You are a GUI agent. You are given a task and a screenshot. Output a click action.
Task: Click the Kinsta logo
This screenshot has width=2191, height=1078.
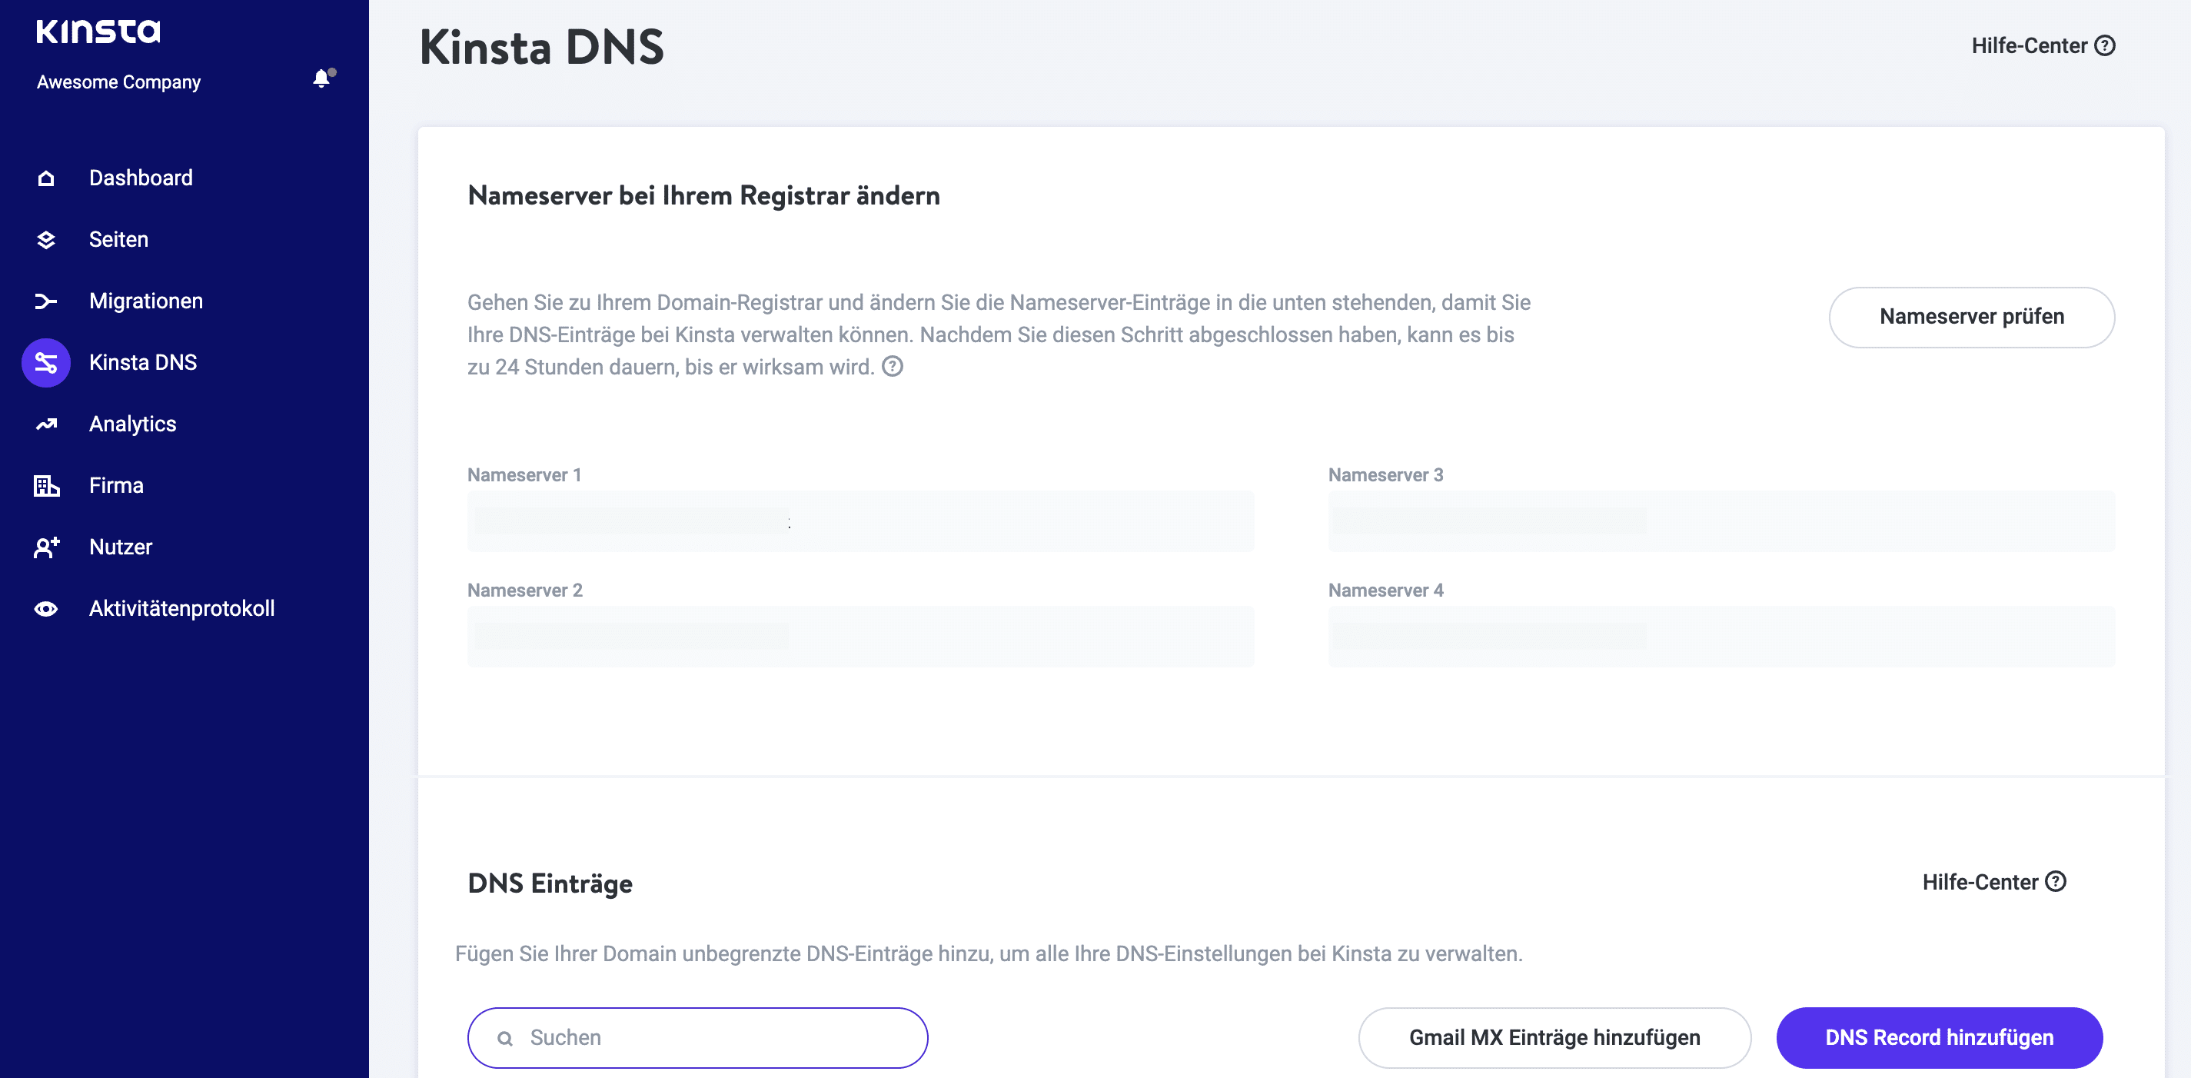pyautogui.click(x=98, y=32)
